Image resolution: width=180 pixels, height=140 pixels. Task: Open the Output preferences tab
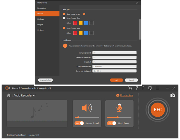(x=47, y=25)
